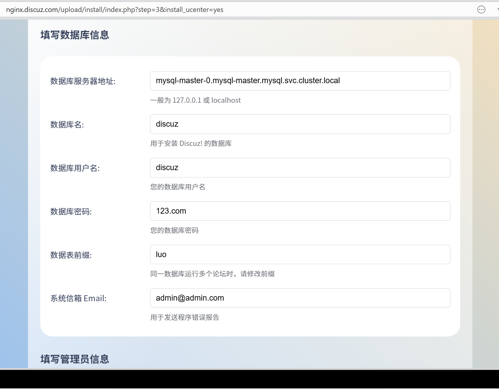Click hint text 用于安装 Discuz! 的数据库
499x389 pixels.
click(191, 144)
